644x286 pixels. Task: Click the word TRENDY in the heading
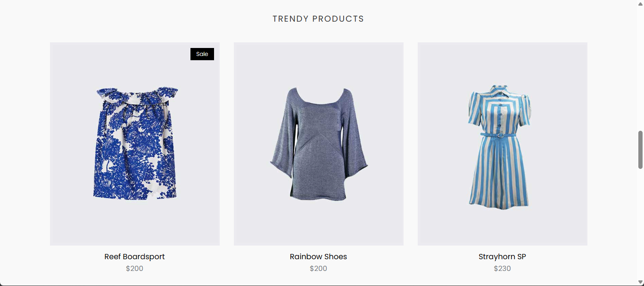[x=290, y=19]
